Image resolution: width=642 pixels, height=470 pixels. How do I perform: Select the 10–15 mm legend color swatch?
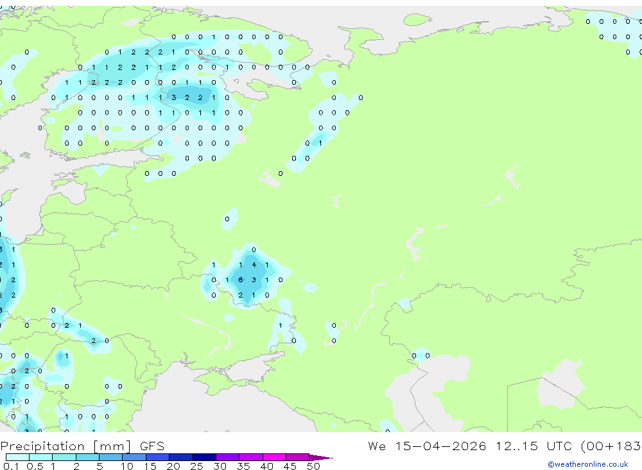134,457
